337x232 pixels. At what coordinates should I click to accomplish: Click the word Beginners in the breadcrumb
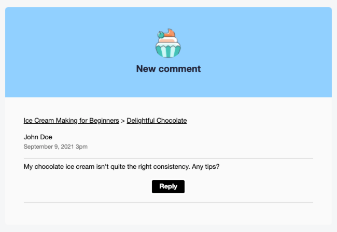104,121
